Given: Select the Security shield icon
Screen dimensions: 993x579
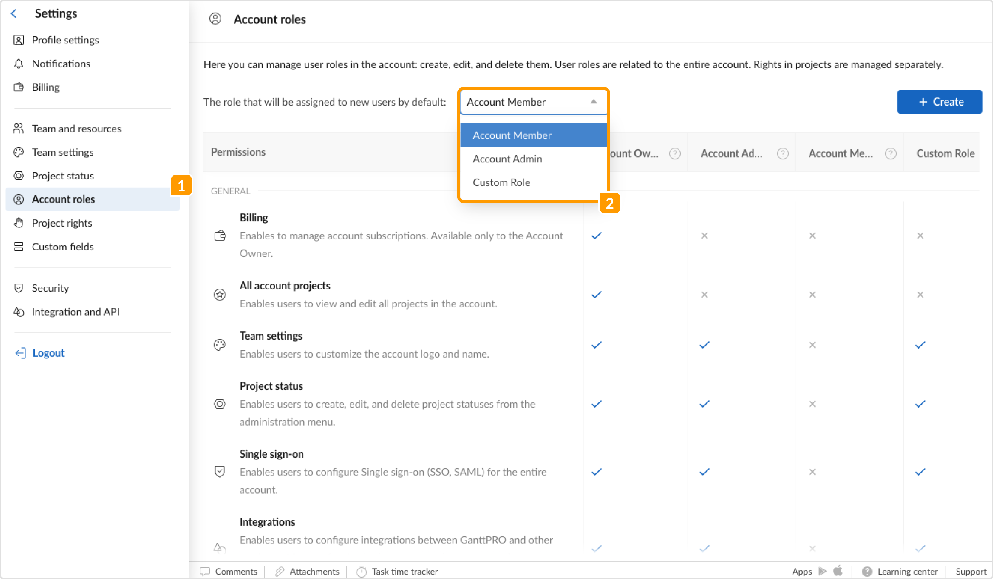Looking at the screenshot, I should pos(19,288).
